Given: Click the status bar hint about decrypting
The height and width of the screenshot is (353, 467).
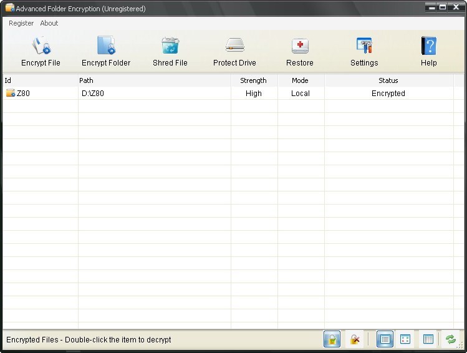Looking at the screenshot, I should [89, 340].
